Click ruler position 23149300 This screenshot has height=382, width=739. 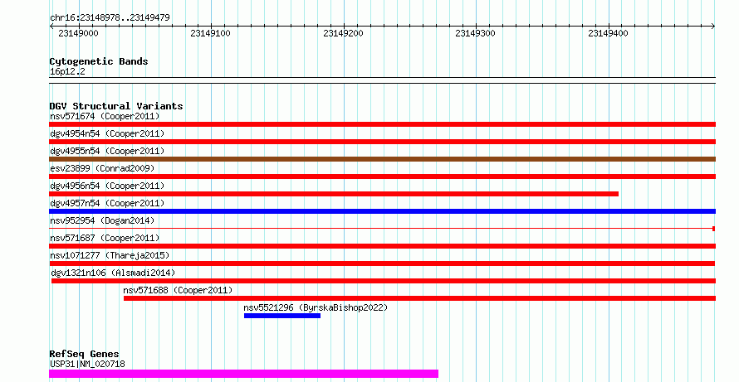(475, 33)
